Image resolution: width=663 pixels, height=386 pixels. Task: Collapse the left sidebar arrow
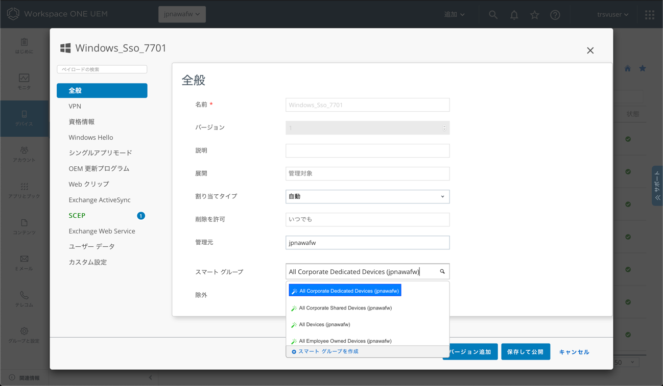click(x=150, y=378)
